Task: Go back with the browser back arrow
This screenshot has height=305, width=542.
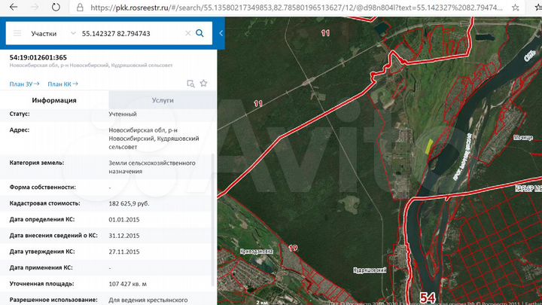Action: (x=14, y=8)
